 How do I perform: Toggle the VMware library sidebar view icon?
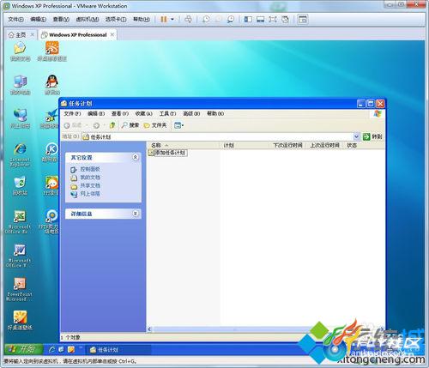coord(248,20)
